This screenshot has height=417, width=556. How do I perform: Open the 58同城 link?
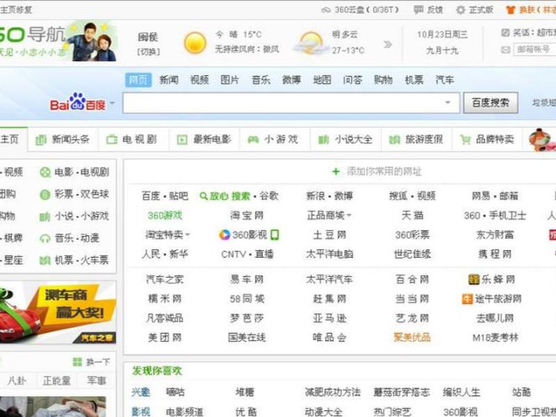coord(247,299)
